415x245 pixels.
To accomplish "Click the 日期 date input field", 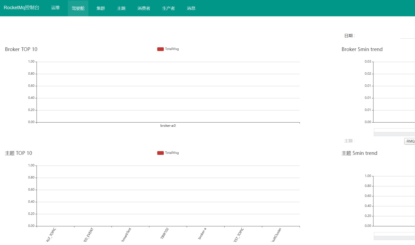I will 407,36.
